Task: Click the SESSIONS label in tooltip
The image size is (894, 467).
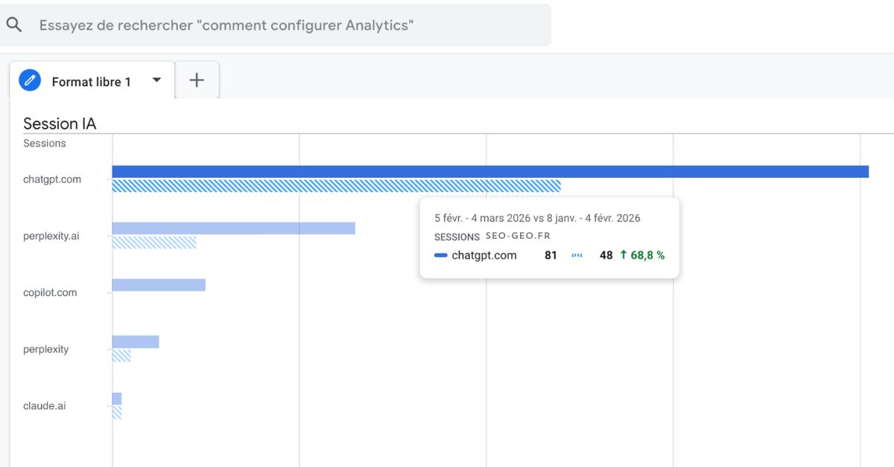Action: [457, 237]
